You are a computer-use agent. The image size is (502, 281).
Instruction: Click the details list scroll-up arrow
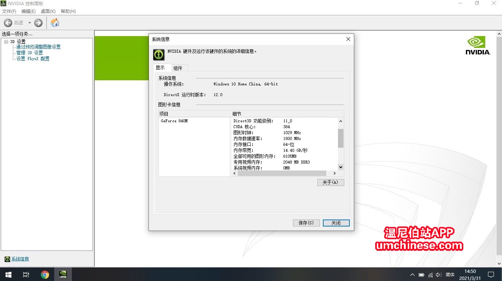pos(341,121)
